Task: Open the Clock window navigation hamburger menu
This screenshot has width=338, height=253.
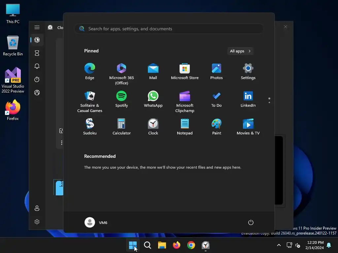Action: [37, 27]
